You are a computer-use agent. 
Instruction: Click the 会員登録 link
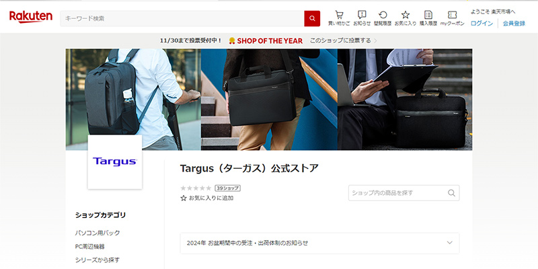coord(514,24)
